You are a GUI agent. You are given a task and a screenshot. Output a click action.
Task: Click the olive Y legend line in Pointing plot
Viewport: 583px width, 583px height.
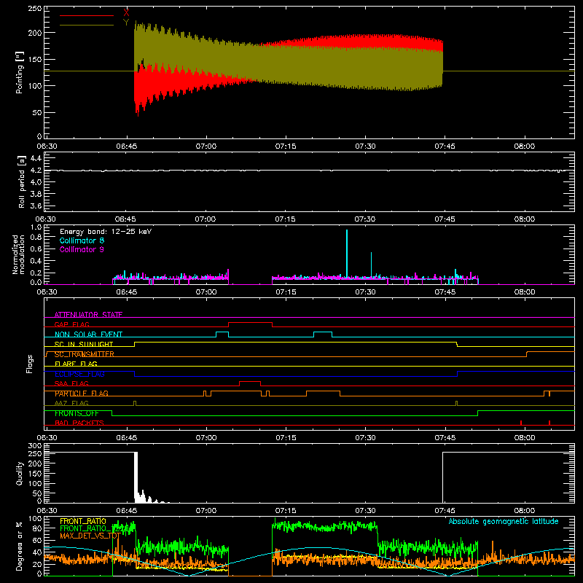87,26
